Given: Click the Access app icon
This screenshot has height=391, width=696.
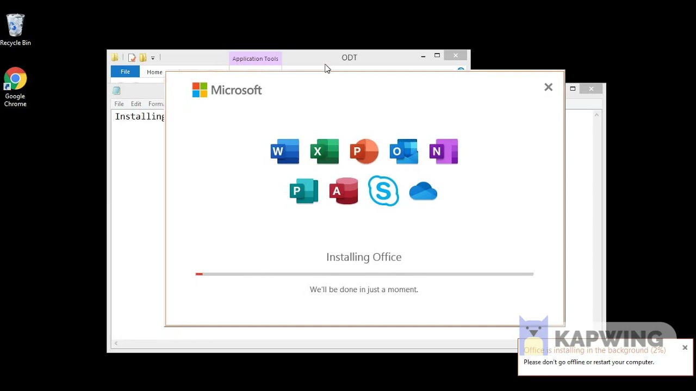Looking at the screenshot, I should pyautogui.click(x=344, y=191).
